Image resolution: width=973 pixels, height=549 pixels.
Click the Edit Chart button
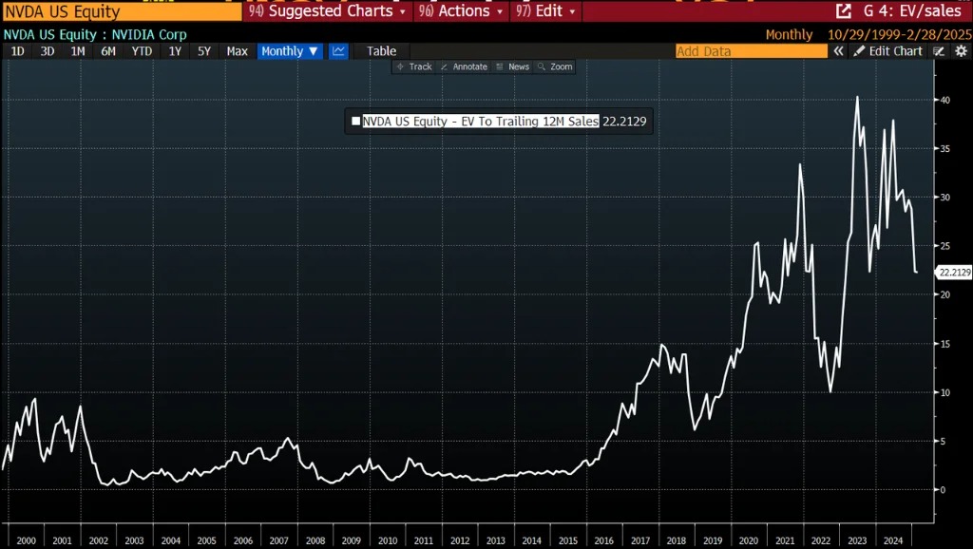click(x=888, y=51)
